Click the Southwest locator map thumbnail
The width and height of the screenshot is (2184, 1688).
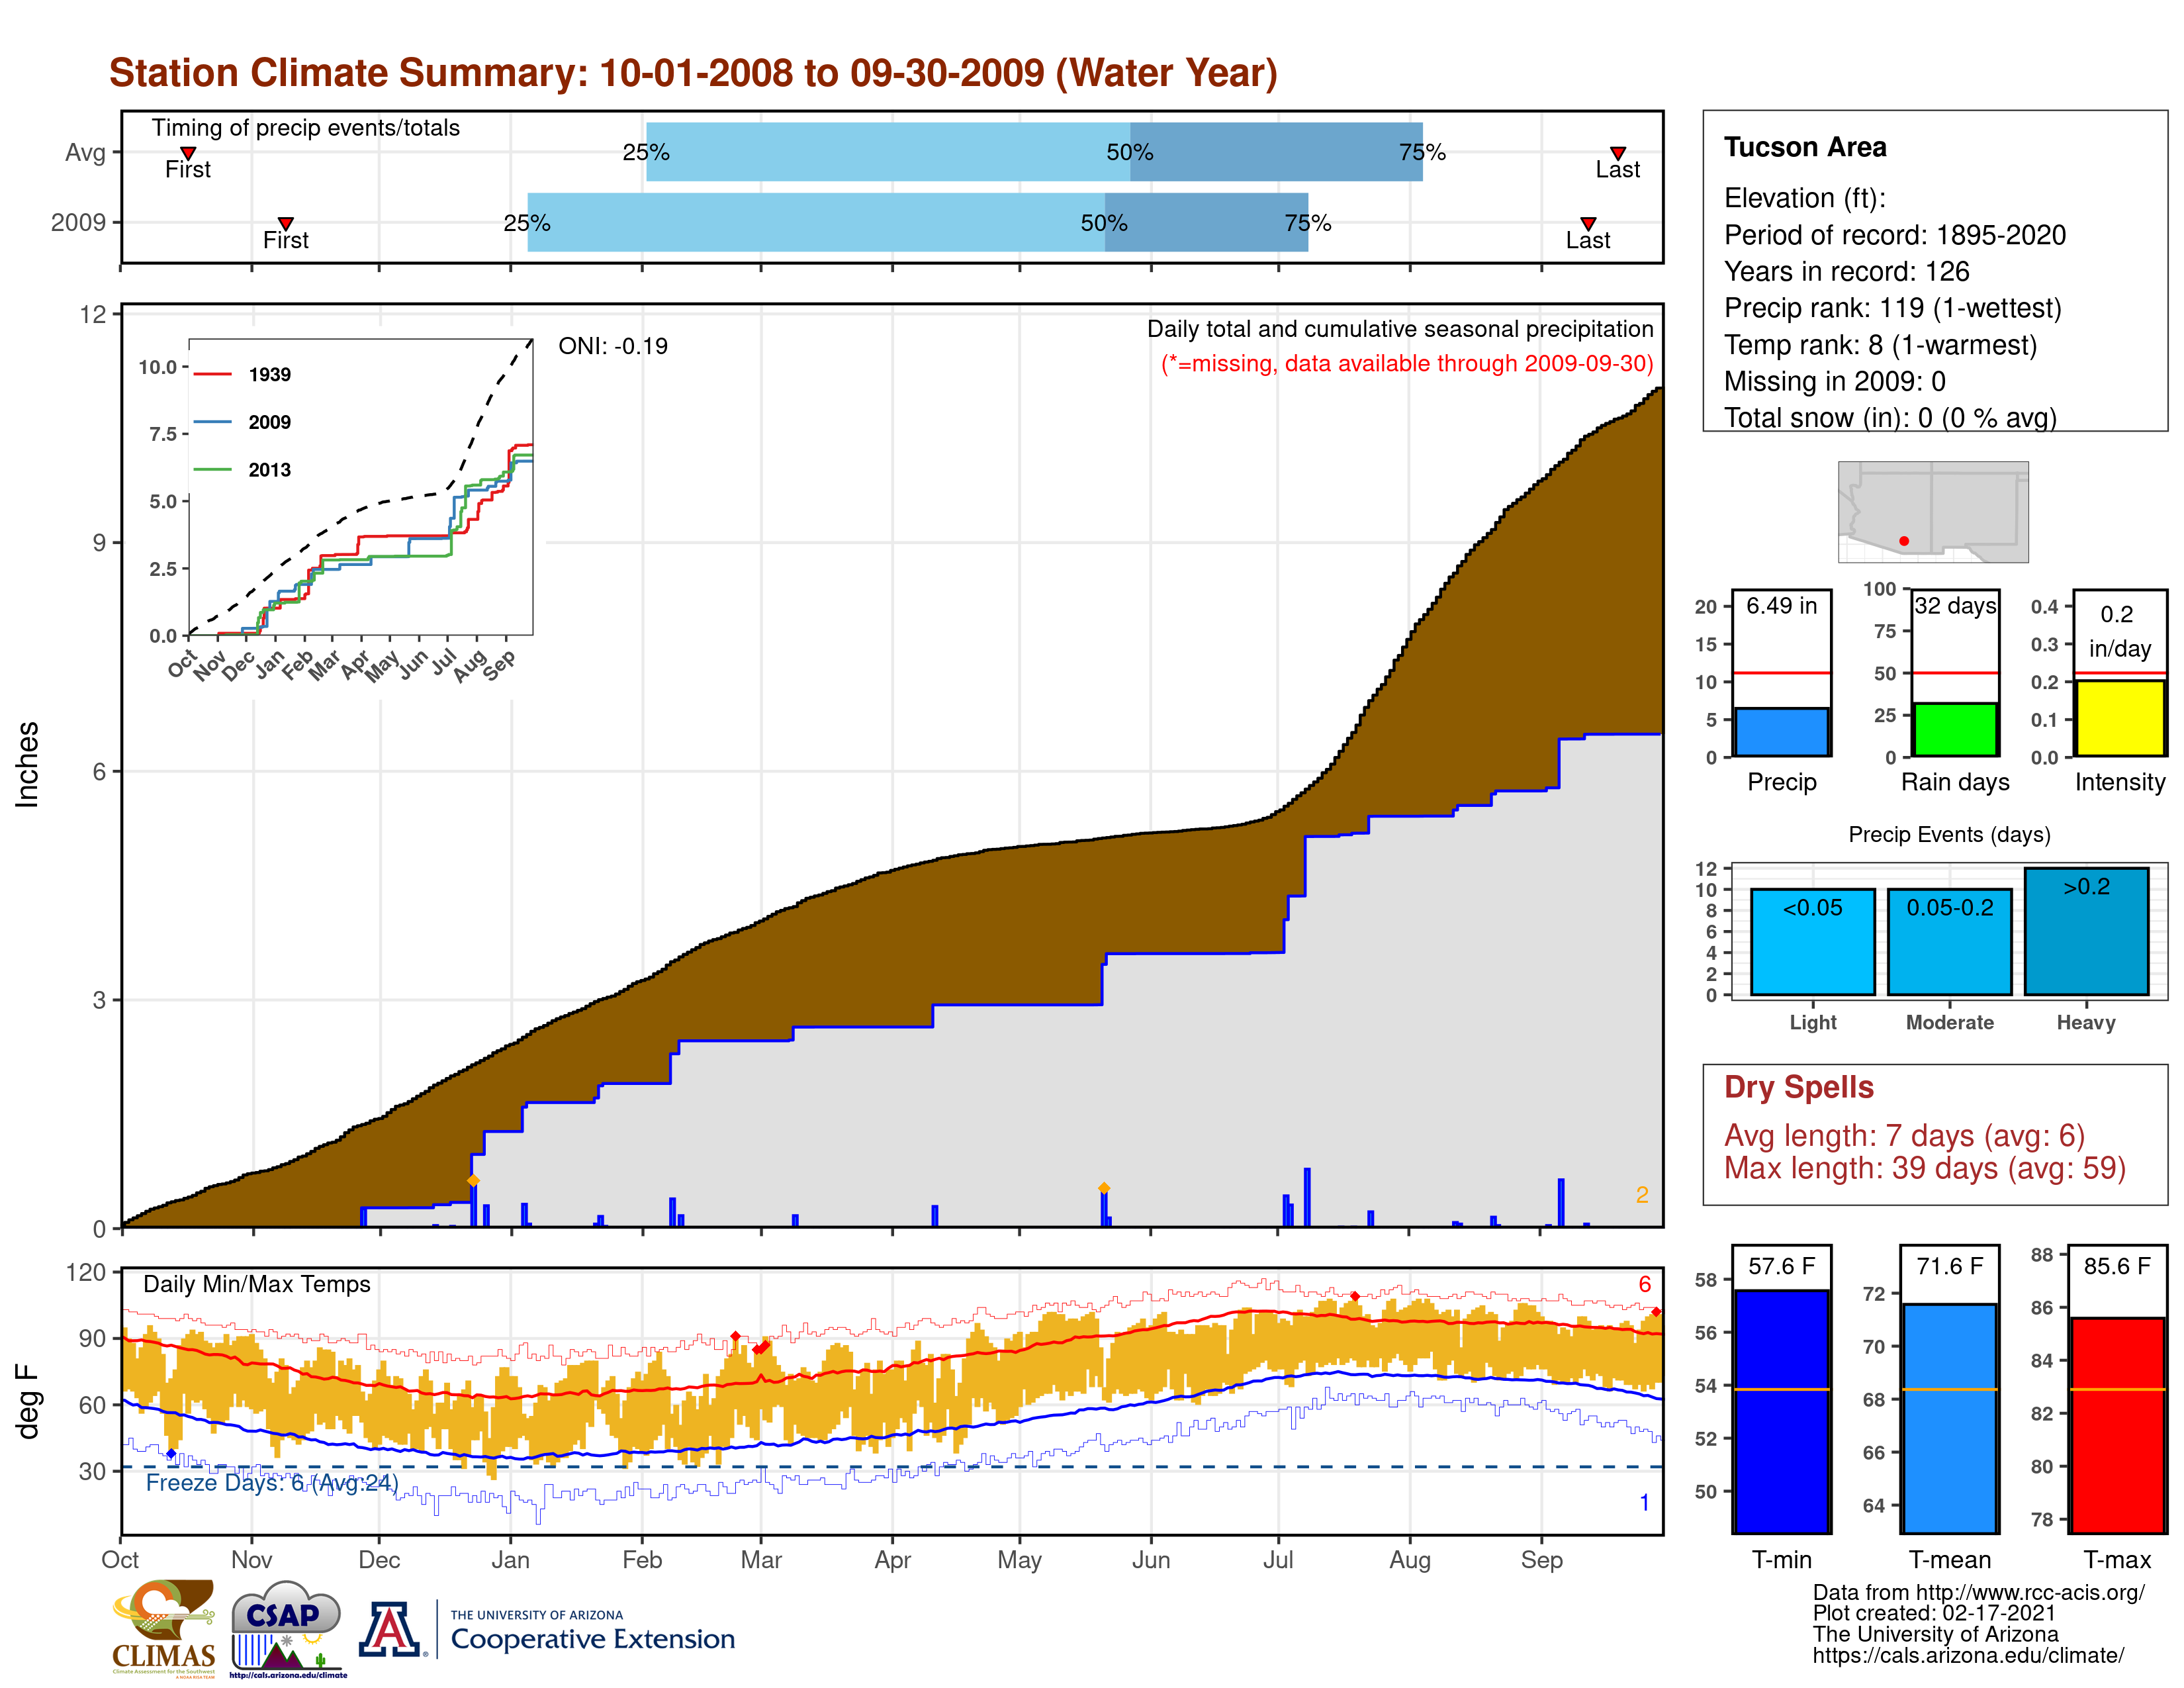[x=1933, y=511]
